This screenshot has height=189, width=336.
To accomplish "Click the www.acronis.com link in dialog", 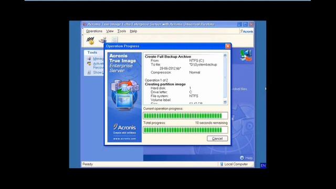I will (124, 139).
